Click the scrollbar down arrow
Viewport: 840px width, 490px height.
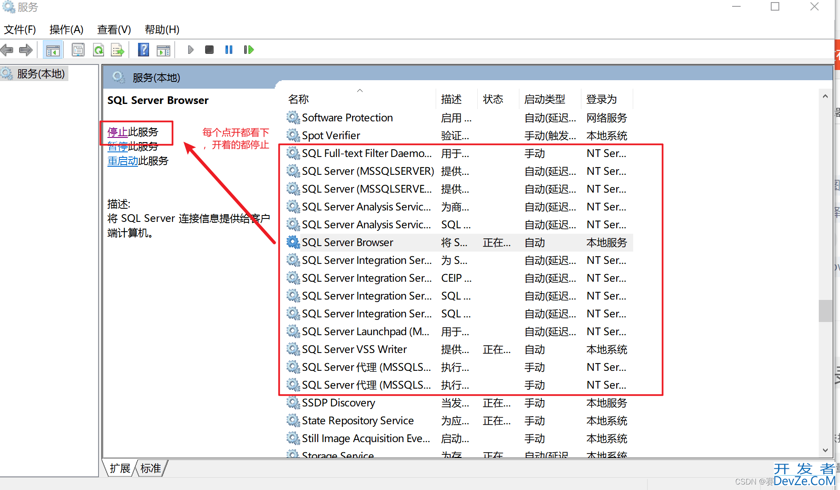pos(825,450)
